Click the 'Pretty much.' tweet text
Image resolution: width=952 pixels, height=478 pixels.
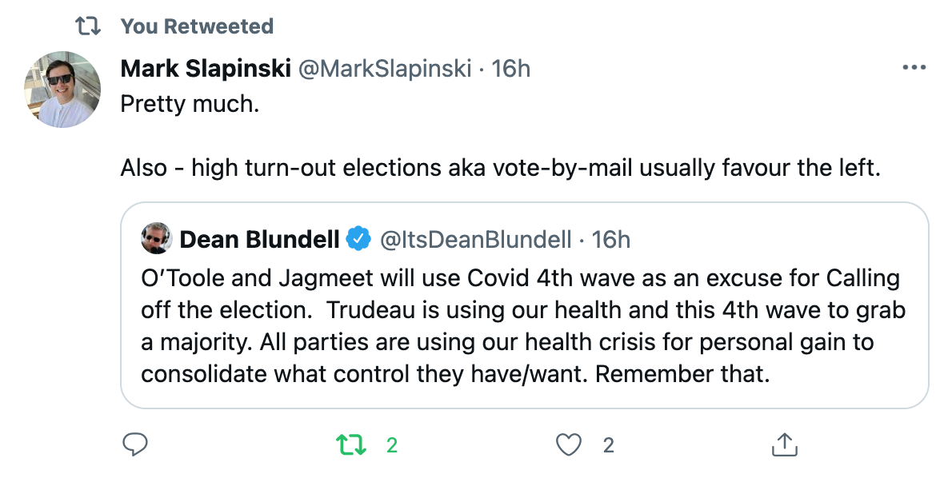(190, 104)
